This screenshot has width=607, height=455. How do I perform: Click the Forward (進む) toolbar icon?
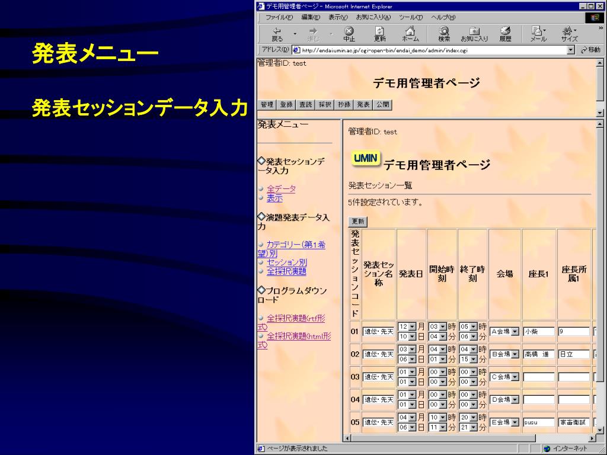313,34
